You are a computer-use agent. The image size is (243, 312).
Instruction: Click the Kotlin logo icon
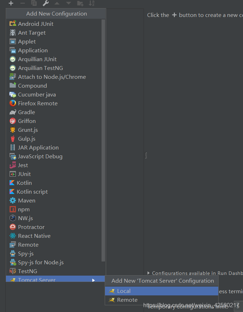point(12,183)
